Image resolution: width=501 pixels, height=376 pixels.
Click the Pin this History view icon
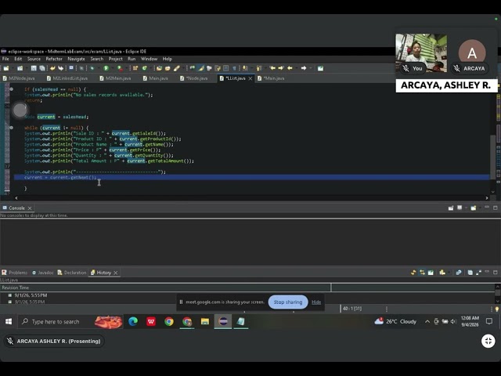(431, 273)
